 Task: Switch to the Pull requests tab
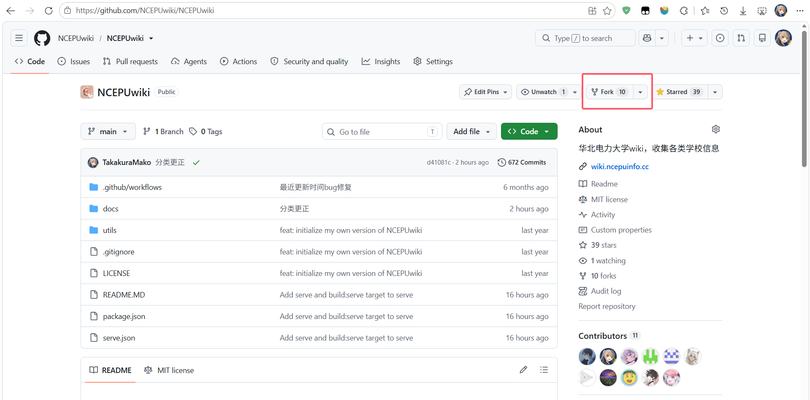pos(130,62)
